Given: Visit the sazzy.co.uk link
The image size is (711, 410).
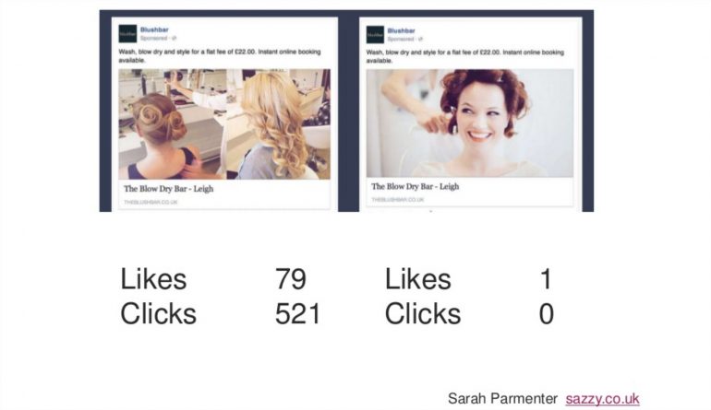Looking at the screenshot, I should (603, 399).
